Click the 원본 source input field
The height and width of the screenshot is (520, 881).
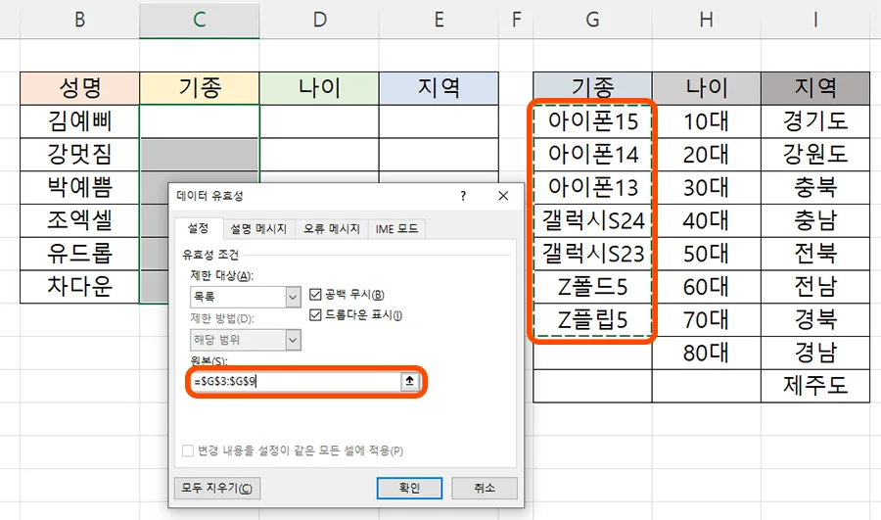296,382
